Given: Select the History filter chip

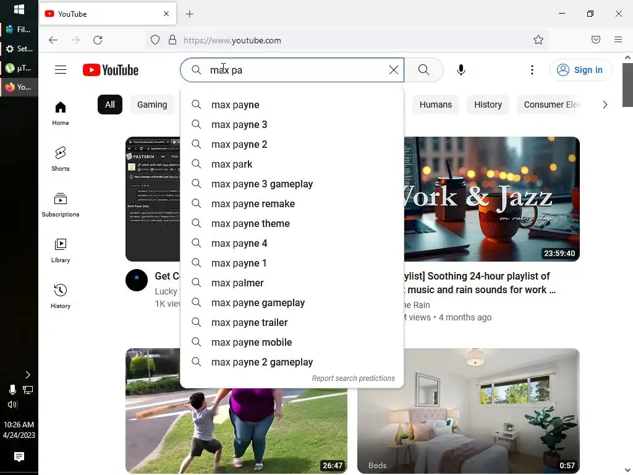Looking at the screenshot, I should pyautogui.click(x=488, y=105).
